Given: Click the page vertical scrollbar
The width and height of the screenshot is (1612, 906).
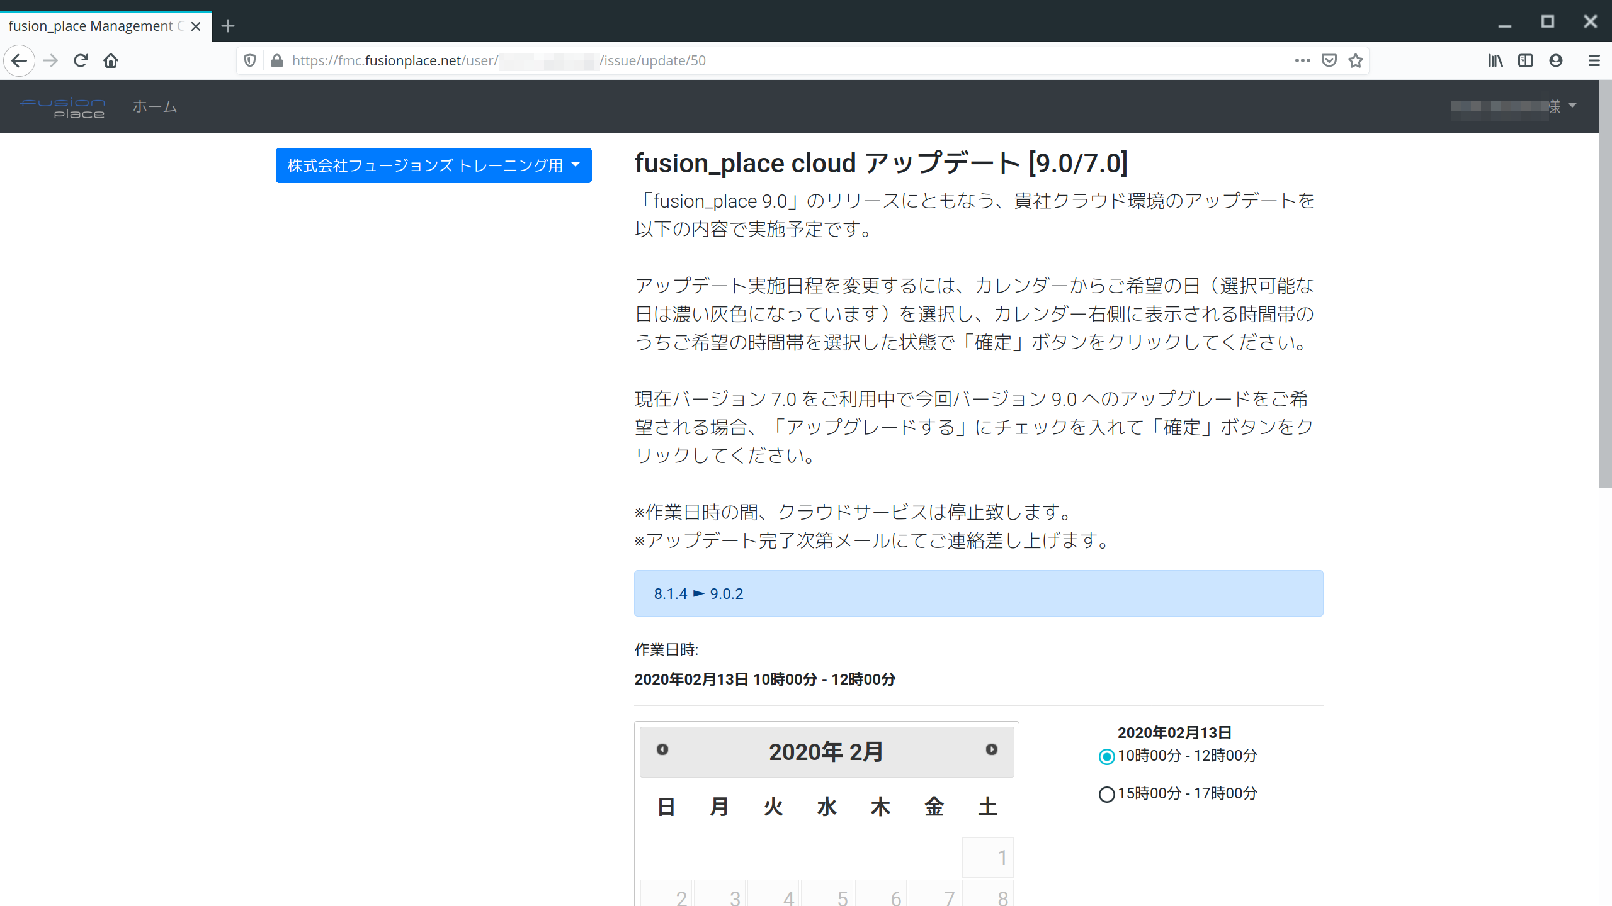Looking at the screenshot, I should click(x=1605, y=283).
